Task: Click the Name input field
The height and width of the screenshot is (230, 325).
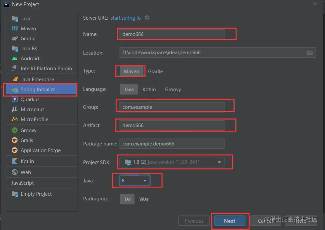Action: [x=172, y=34]
